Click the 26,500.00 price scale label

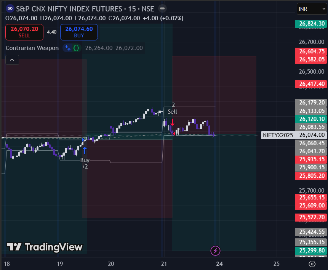pyautogui.click(x=312, y=72)
